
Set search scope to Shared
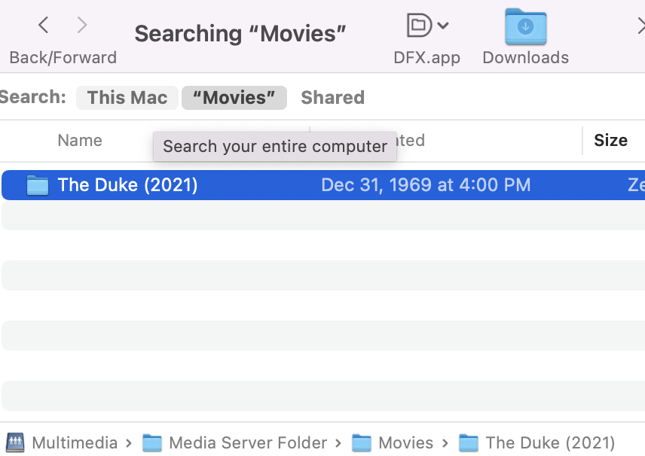tap(332, 98)
